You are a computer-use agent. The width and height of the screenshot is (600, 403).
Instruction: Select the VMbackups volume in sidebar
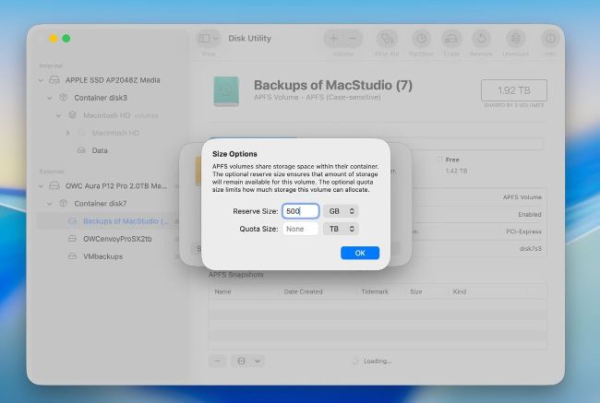(x=102, y=256)
